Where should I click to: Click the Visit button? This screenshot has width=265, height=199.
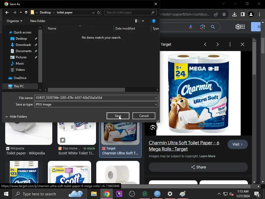tap(238, 144)
